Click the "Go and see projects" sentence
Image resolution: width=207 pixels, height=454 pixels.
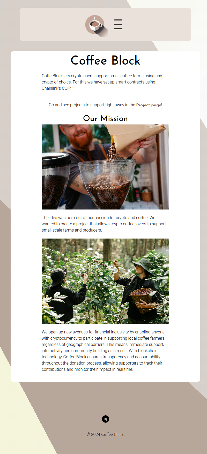point(105,105)
